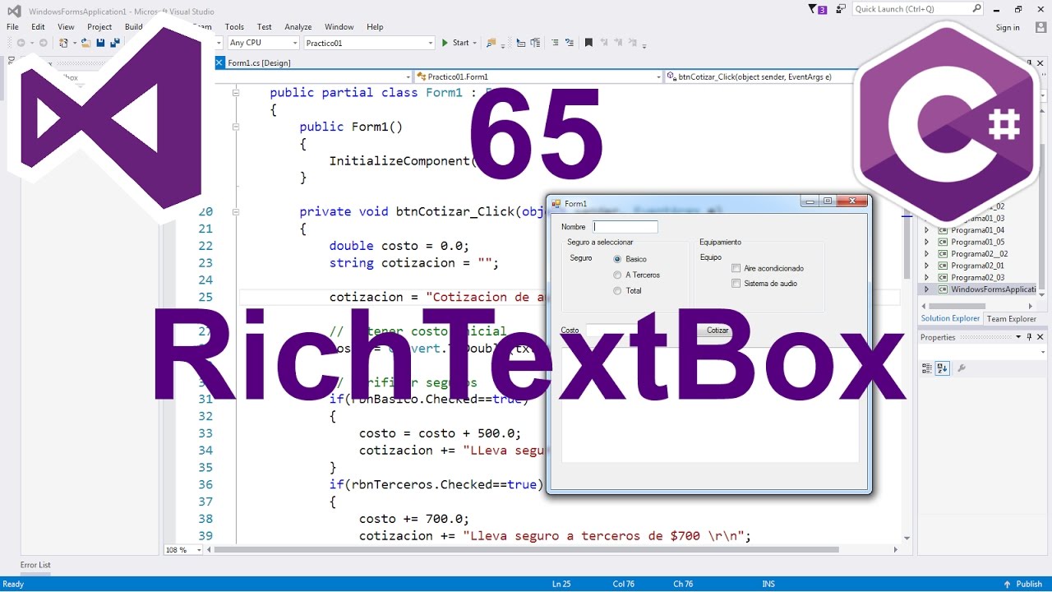Click the Navigate Forward toolbar icon
This screenshot has height=592, width=1052.
[x=43, y=43]
